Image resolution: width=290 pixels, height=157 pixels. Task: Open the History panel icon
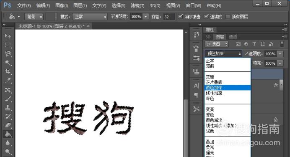coord(196,35)
